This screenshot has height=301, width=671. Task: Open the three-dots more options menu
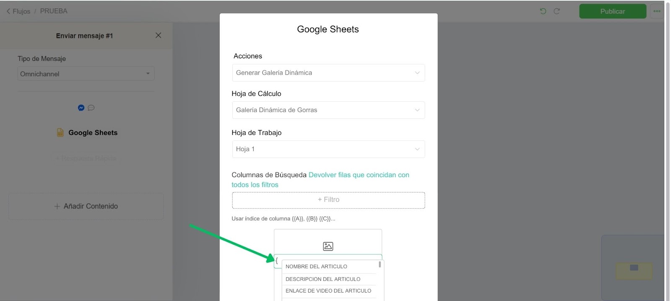pos(657,11)
